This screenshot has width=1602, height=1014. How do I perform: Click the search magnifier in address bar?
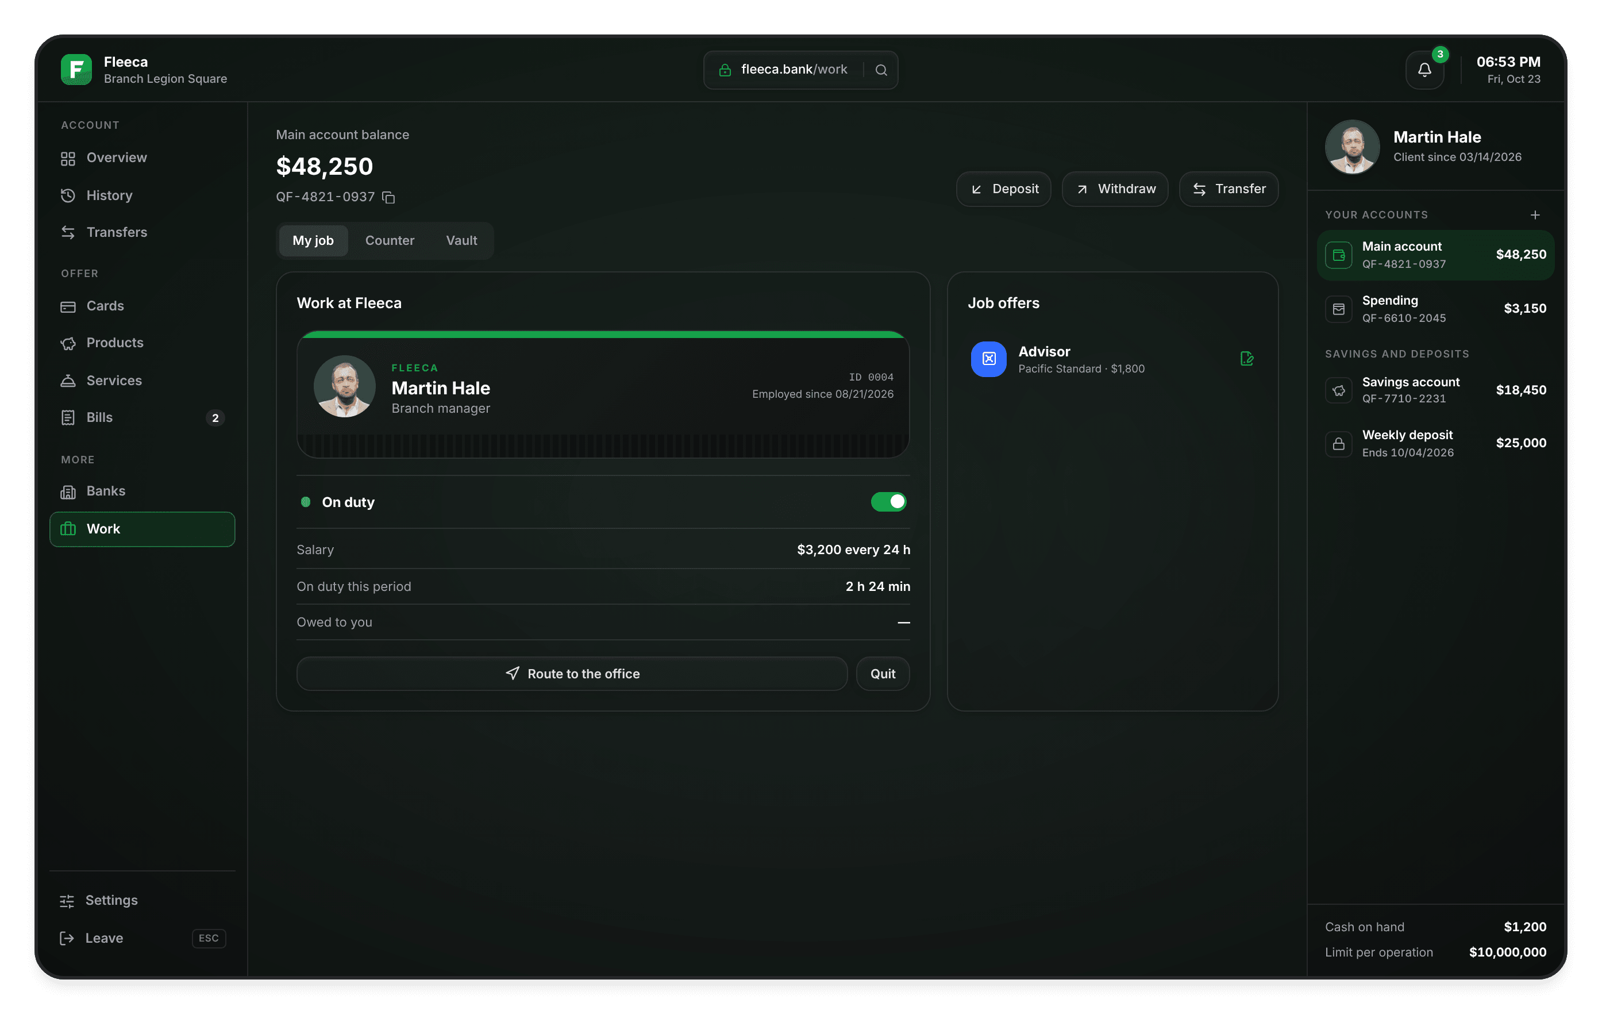(x=881, y=70)
